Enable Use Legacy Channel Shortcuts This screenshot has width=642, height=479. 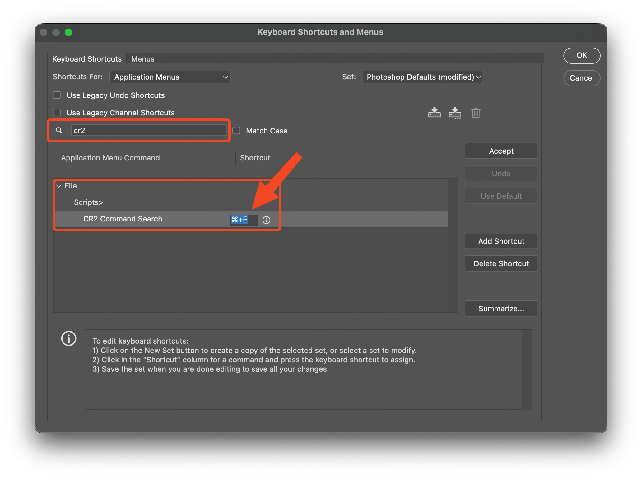coord(57,113)
